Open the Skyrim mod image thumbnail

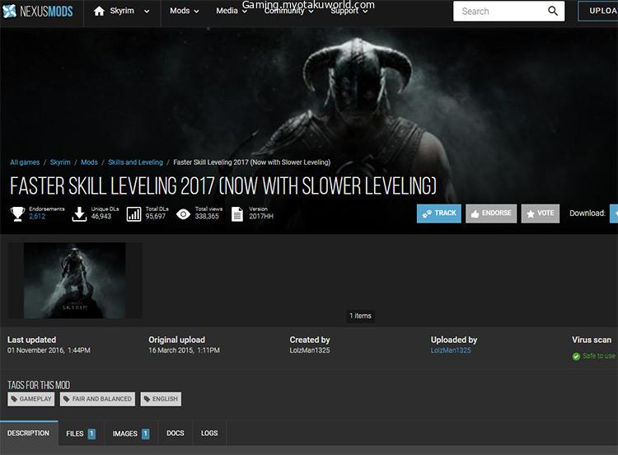point(75,280)
